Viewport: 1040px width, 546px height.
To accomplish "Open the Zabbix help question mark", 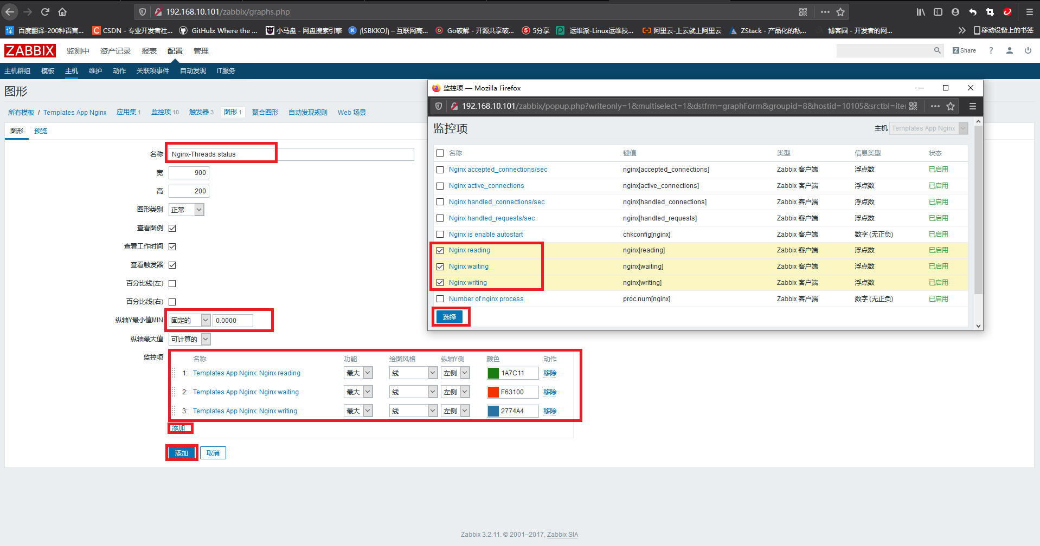I will coord(991,50).
